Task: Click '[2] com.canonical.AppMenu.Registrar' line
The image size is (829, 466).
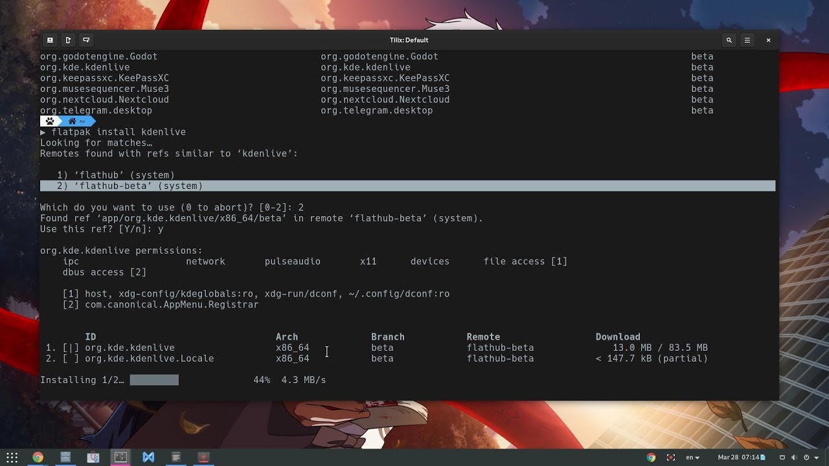Action: click(161, 305)
